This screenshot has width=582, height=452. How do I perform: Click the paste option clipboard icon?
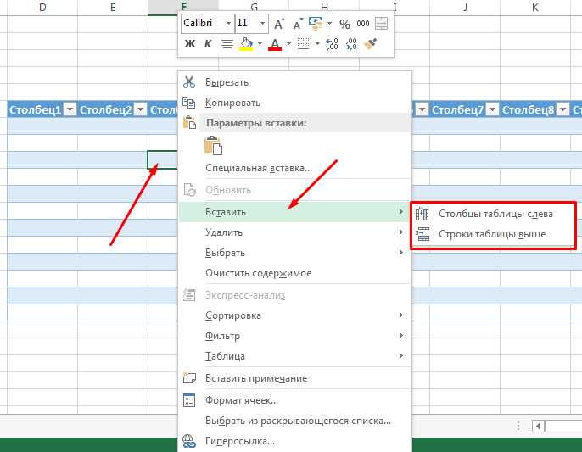tap(213, 145)
